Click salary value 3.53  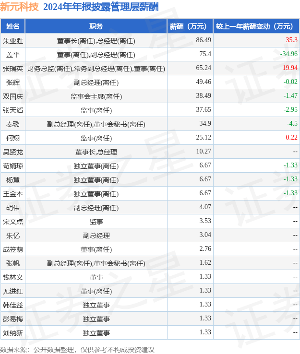(205, 221)
